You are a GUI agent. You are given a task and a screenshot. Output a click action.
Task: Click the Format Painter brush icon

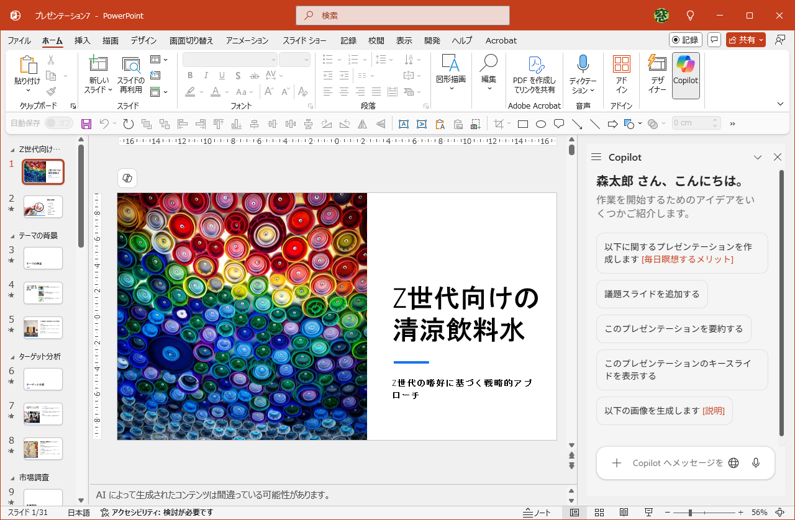coord(51,91)
